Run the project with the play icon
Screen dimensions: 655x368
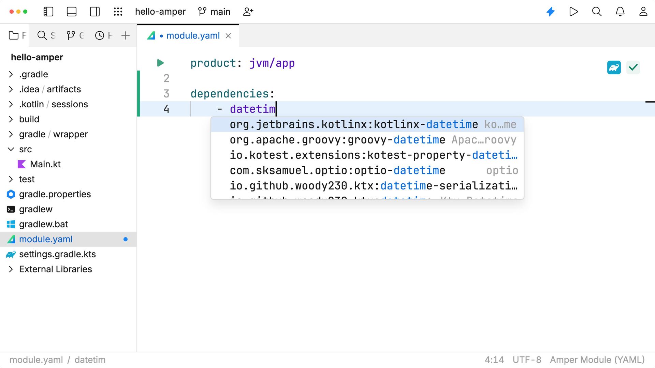click(574, 12)
